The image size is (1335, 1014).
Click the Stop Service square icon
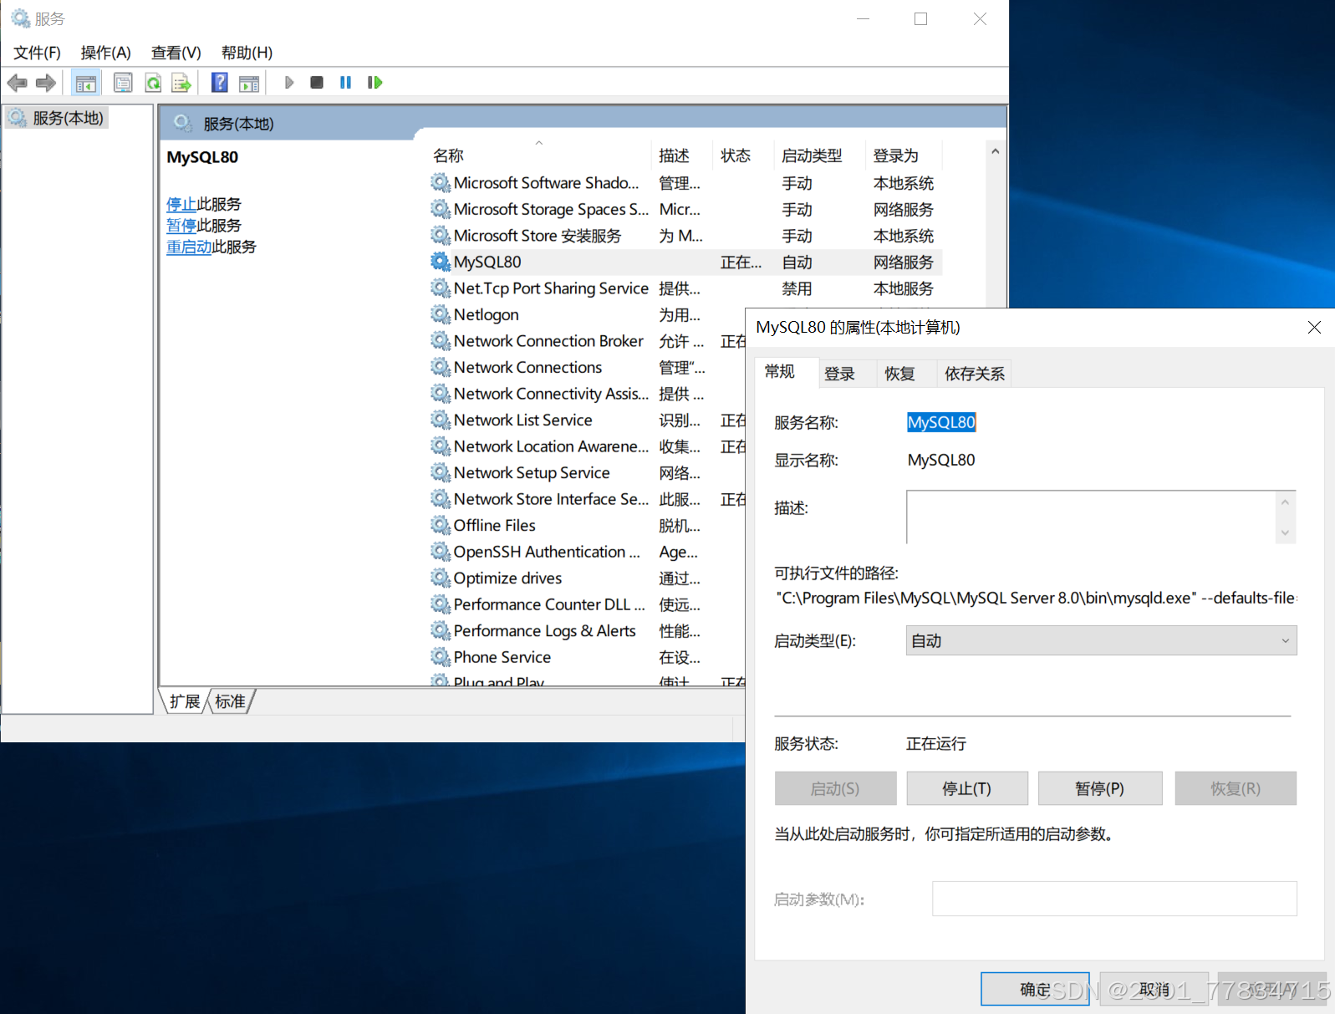point(317,83)
